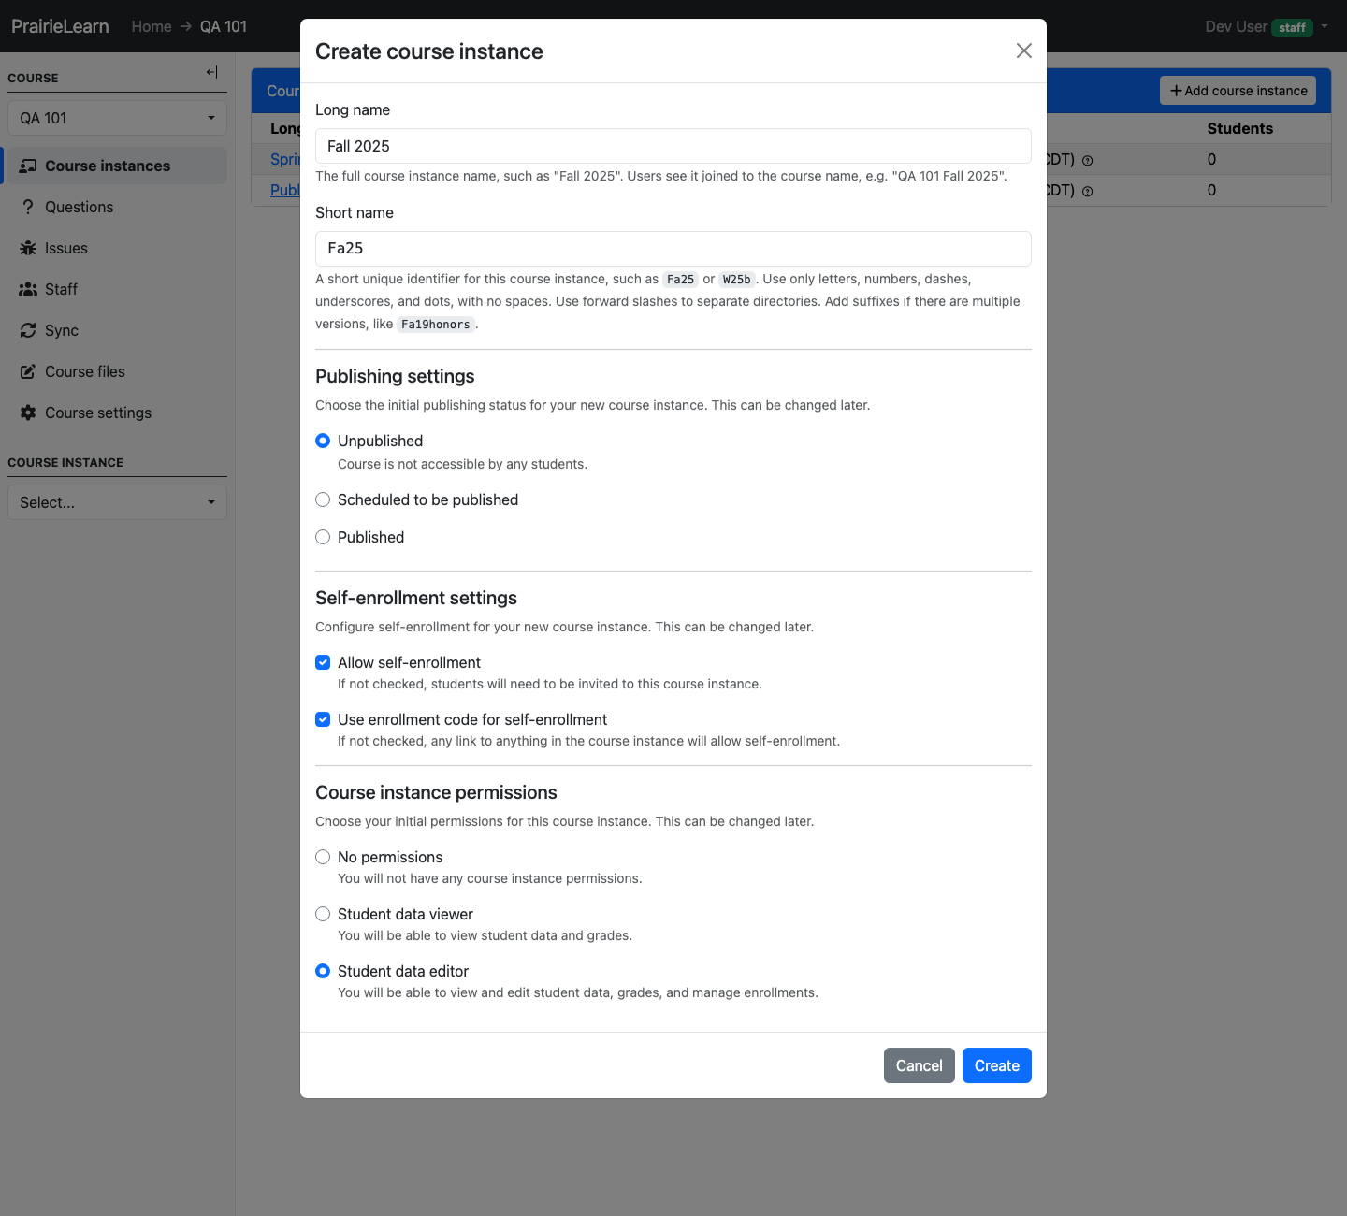Select the Student data editor option
1347x1216 pixels.
coord(323,971)
